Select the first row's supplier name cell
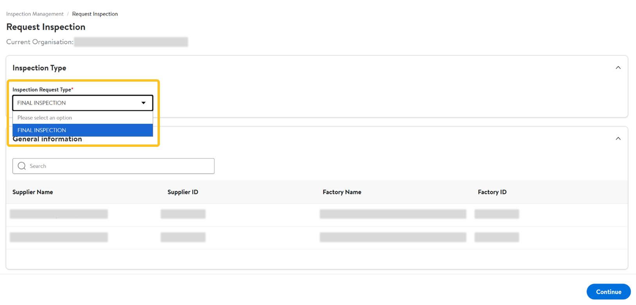This screenshot has width=636, height=305. tap(59, 214)
